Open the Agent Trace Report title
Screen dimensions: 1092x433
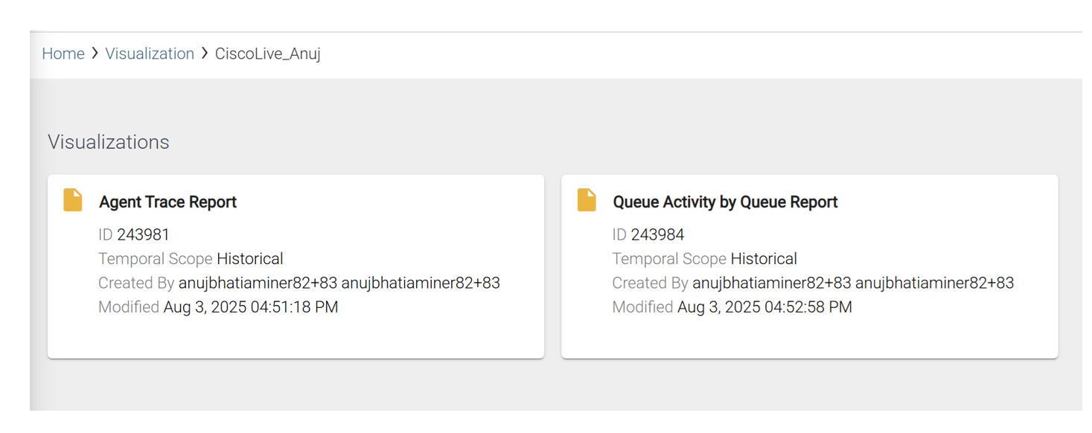[167, 202]
